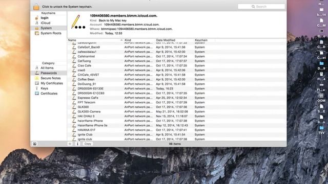The height and width of the screenshot is (184, 328).
Task: Open item info with the i button
Action: (x=77, y=144)
